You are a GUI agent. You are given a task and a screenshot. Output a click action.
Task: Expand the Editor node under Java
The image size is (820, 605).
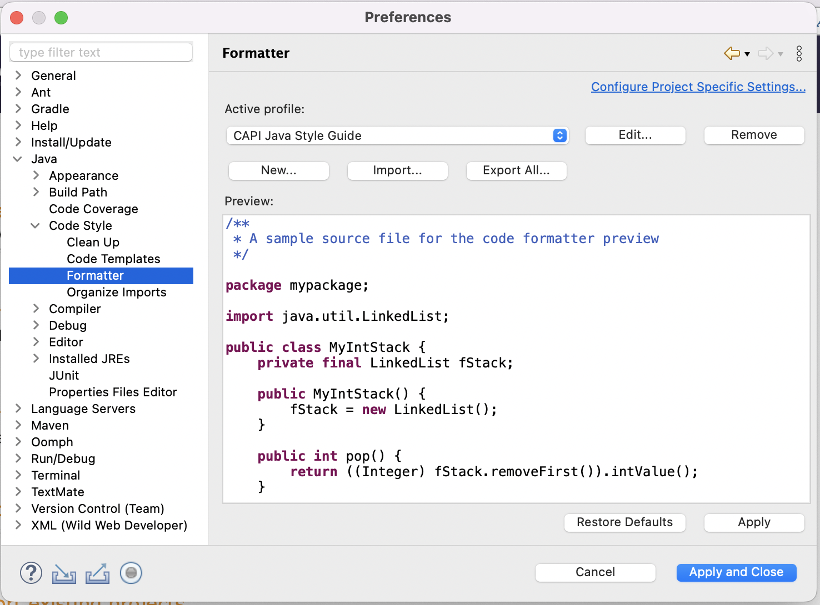pyautogui.click(x=36, y=341)
